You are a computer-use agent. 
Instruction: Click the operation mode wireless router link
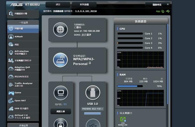[x=58, y=11]
